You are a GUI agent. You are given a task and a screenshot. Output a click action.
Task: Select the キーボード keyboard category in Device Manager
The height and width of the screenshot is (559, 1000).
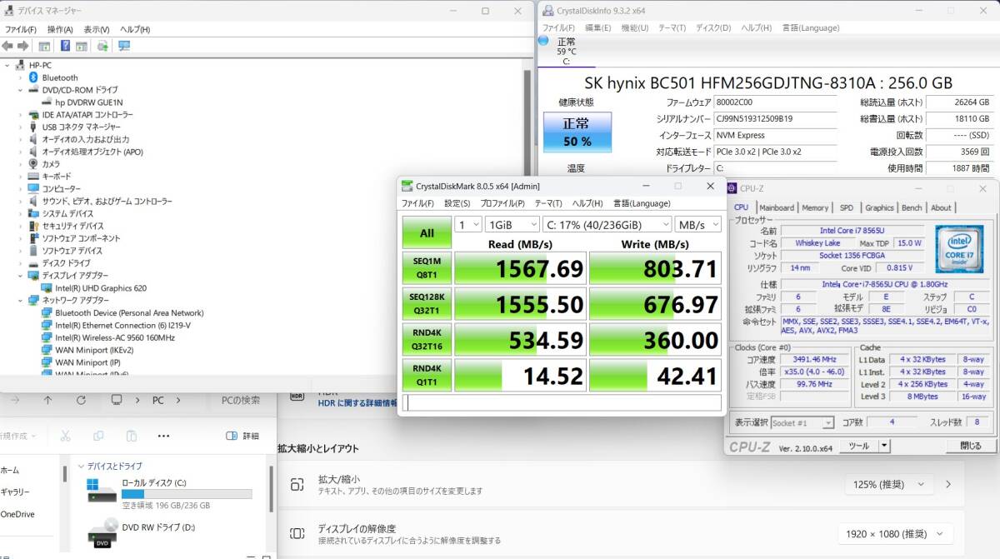click(x=57, y=177)
